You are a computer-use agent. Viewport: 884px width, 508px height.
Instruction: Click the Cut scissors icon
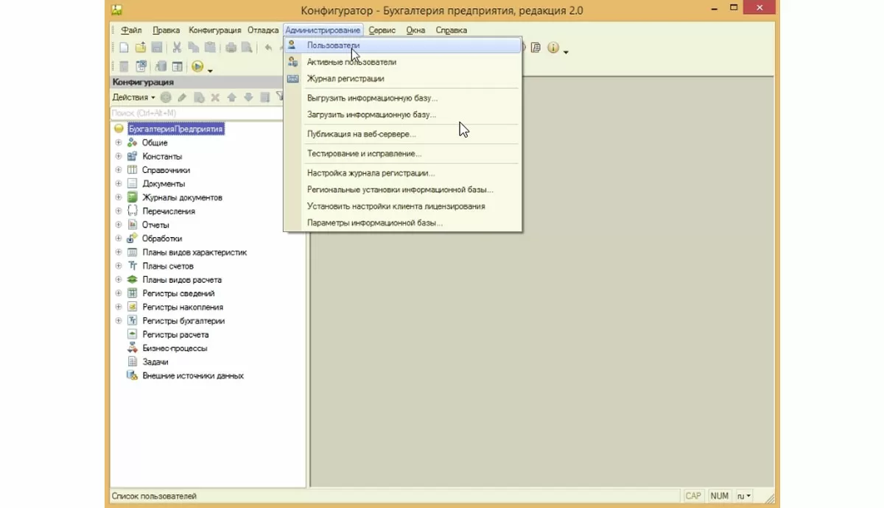tap(177, 48)
